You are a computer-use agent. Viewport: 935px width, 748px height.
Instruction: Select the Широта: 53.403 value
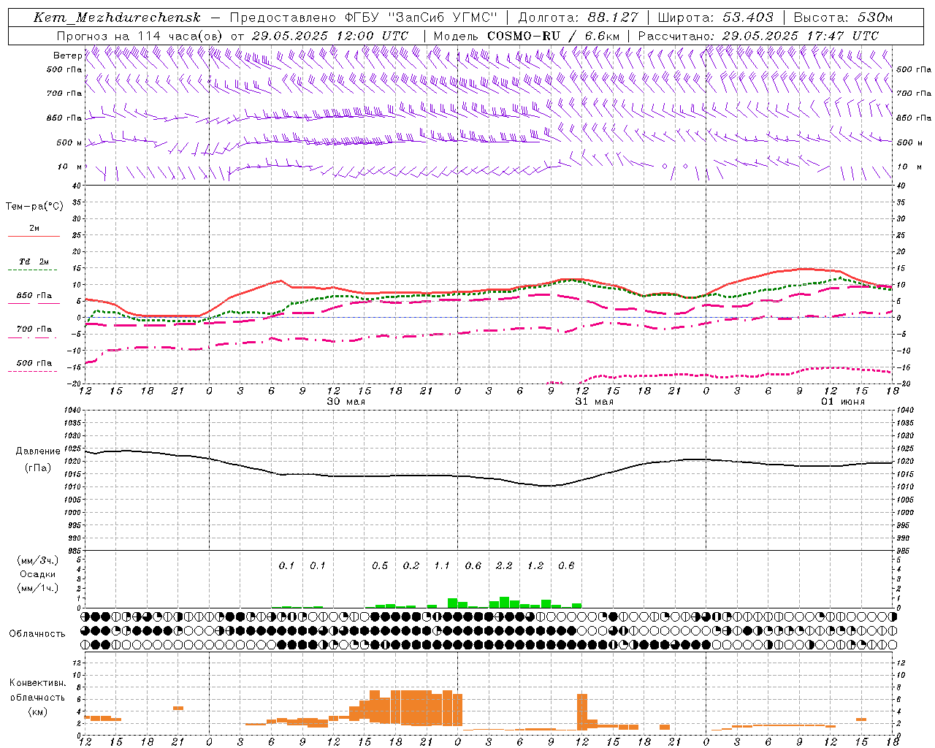(716, 18)
